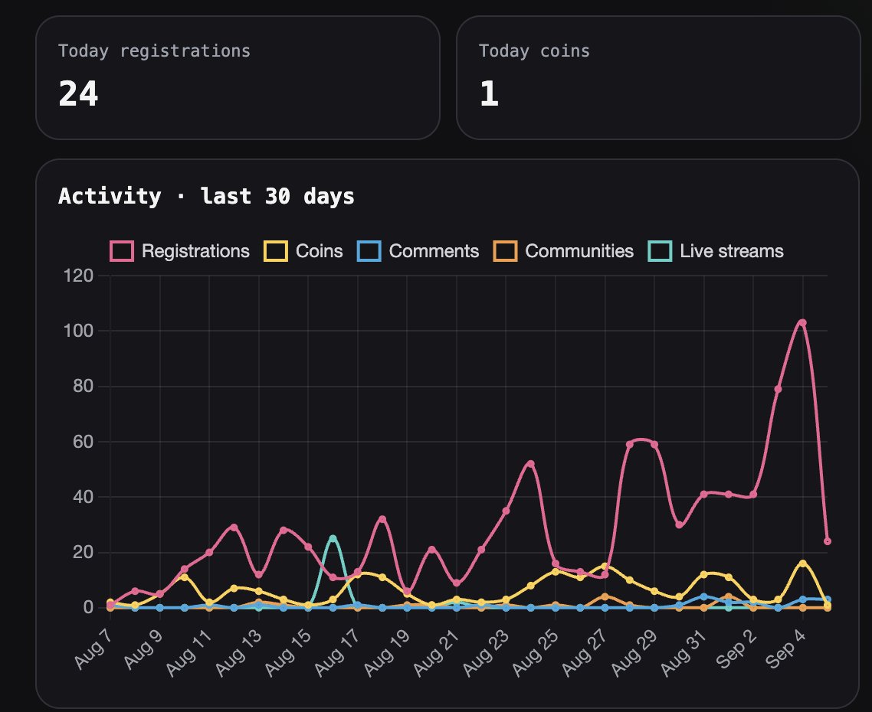Click the Aug 17 x-axis label

(x=337, y=652)
